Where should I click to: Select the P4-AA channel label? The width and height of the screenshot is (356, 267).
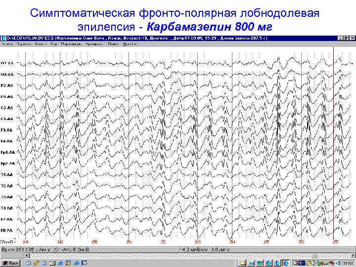pyautogui.click(x=7, y=97)
